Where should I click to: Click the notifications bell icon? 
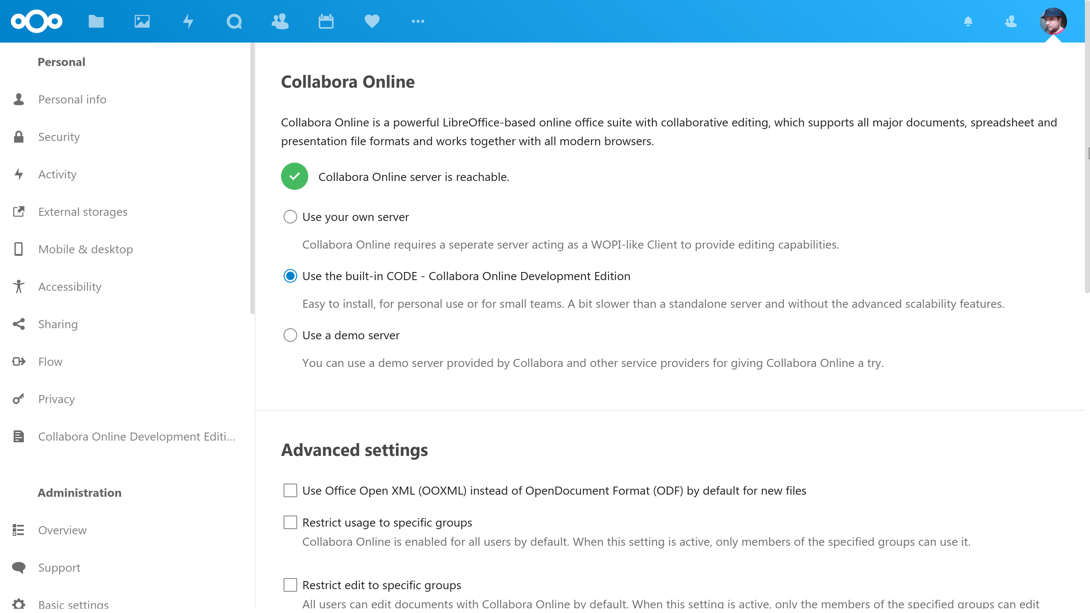(x=969, y=21)
